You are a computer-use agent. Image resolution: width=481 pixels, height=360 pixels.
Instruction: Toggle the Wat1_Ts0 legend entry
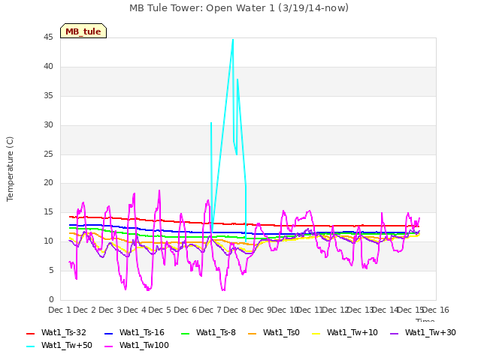pyautogui.click(x=274, y=333)
